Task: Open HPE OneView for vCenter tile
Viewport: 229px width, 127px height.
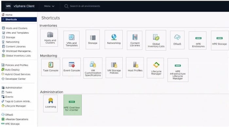Action: pyautogui.click(x=73, y=105)
